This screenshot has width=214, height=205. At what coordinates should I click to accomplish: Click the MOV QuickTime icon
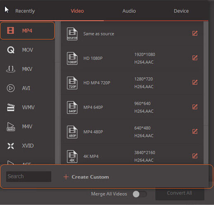point(11,50)
